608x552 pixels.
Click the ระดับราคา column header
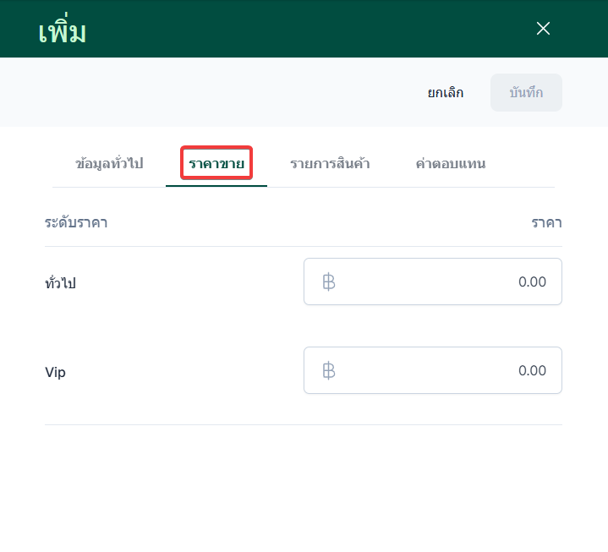(76, 223)
